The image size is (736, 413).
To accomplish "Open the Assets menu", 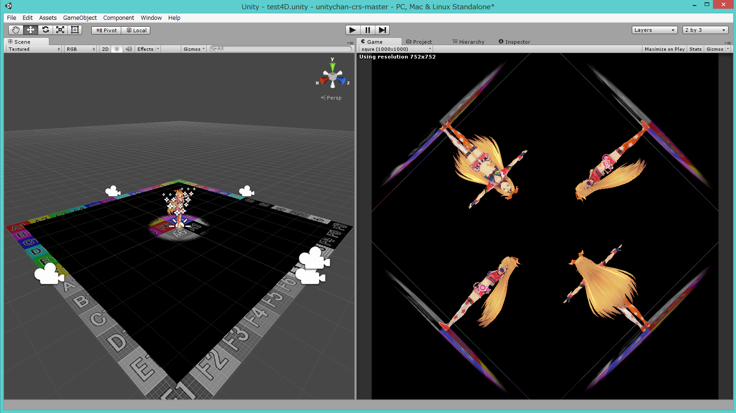I will pos(48,18).
